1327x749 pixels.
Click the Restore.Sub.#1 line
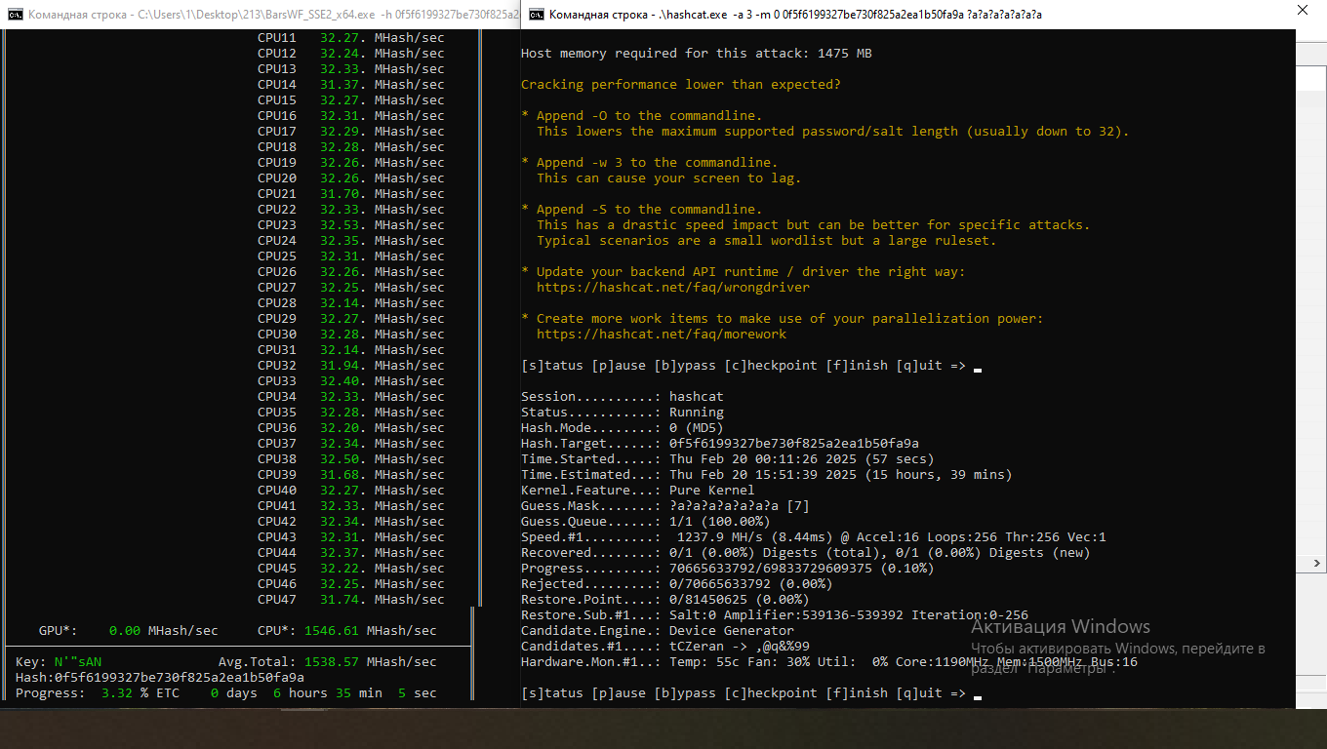pyautogui.click(x=775, y=615)
